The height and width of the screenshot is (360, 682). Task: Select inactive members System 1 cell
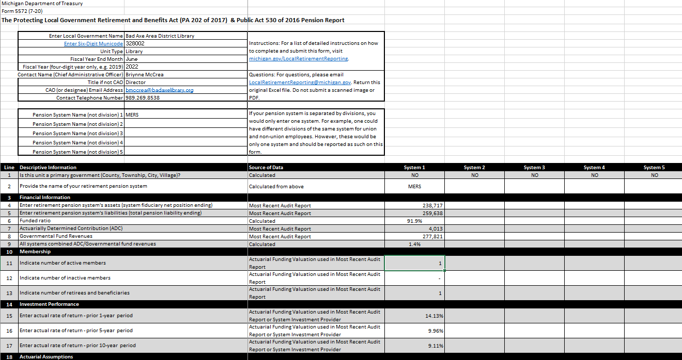414,278
